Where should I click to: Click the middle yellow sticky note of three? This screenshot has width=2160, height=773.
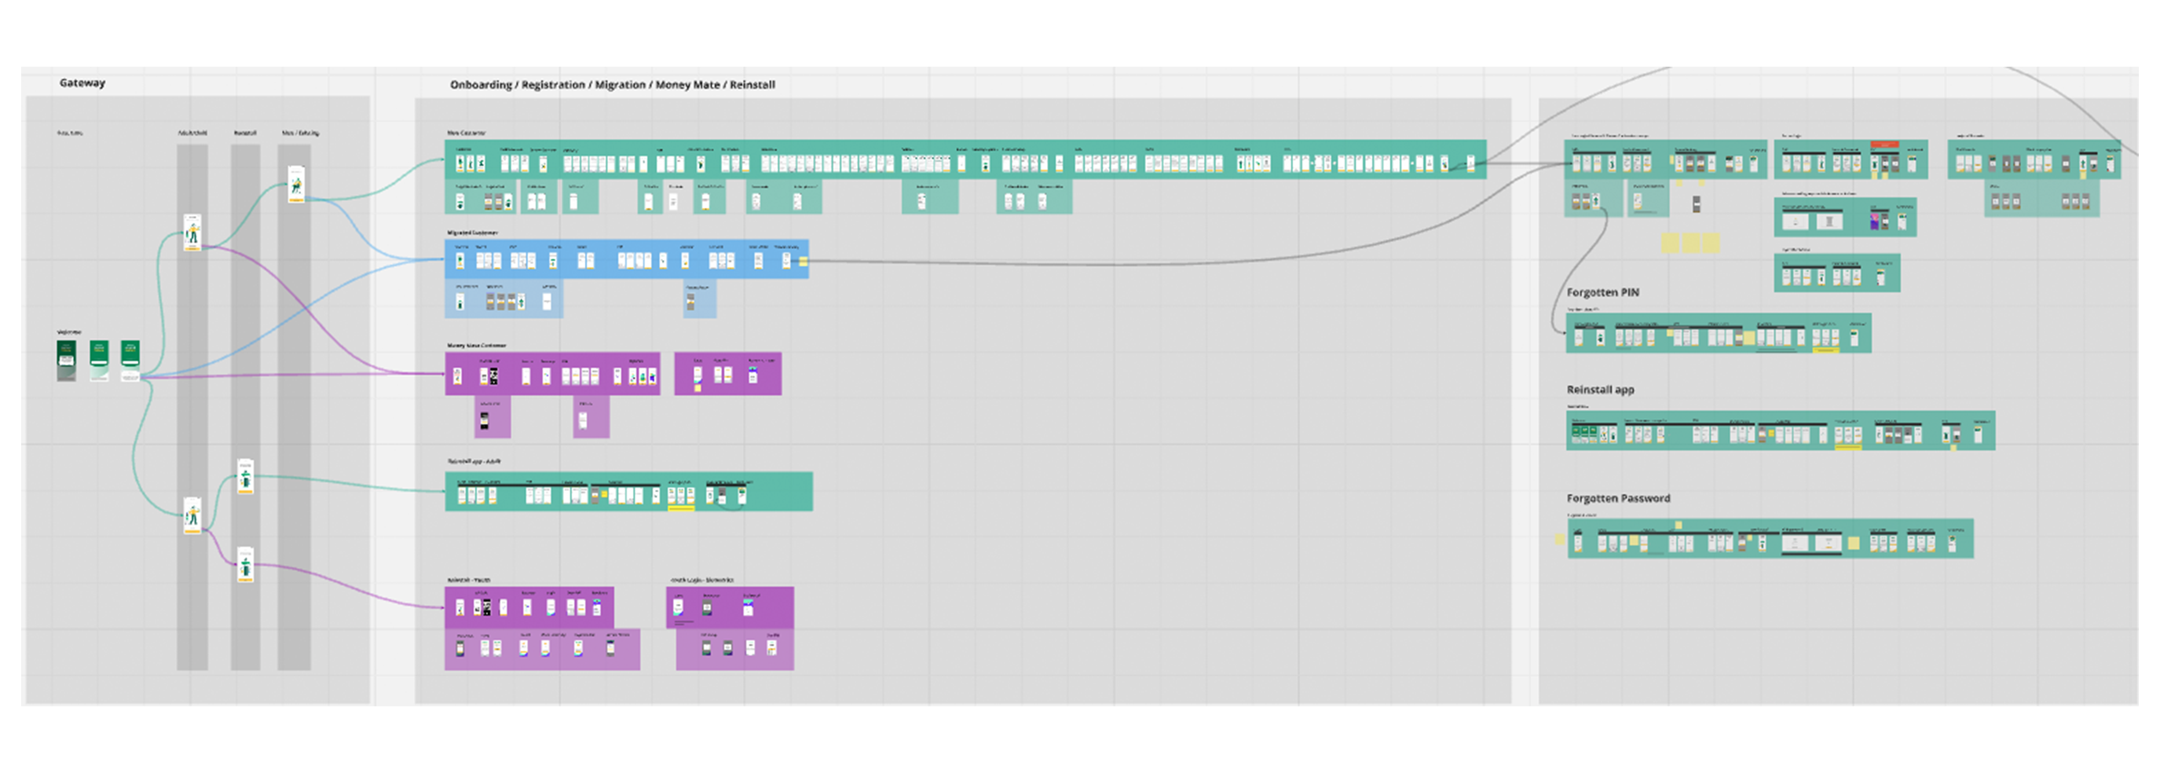pos(1691,243)
